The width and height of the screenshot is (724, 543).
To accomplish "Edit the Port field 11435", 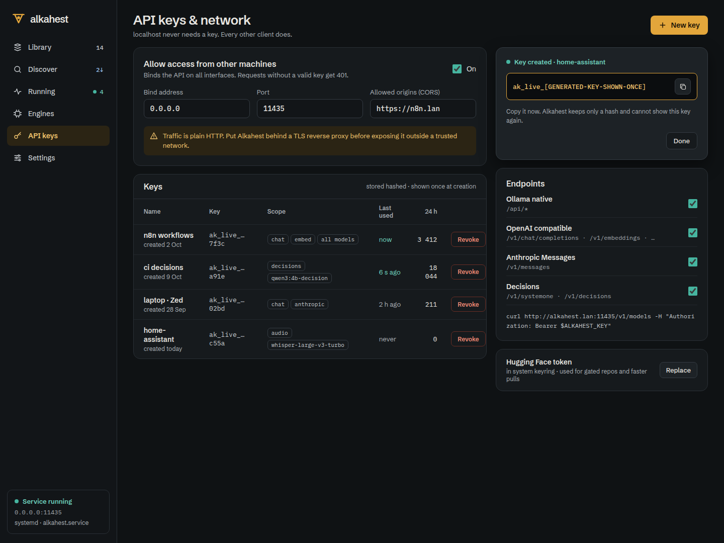I will click(310, 109).
